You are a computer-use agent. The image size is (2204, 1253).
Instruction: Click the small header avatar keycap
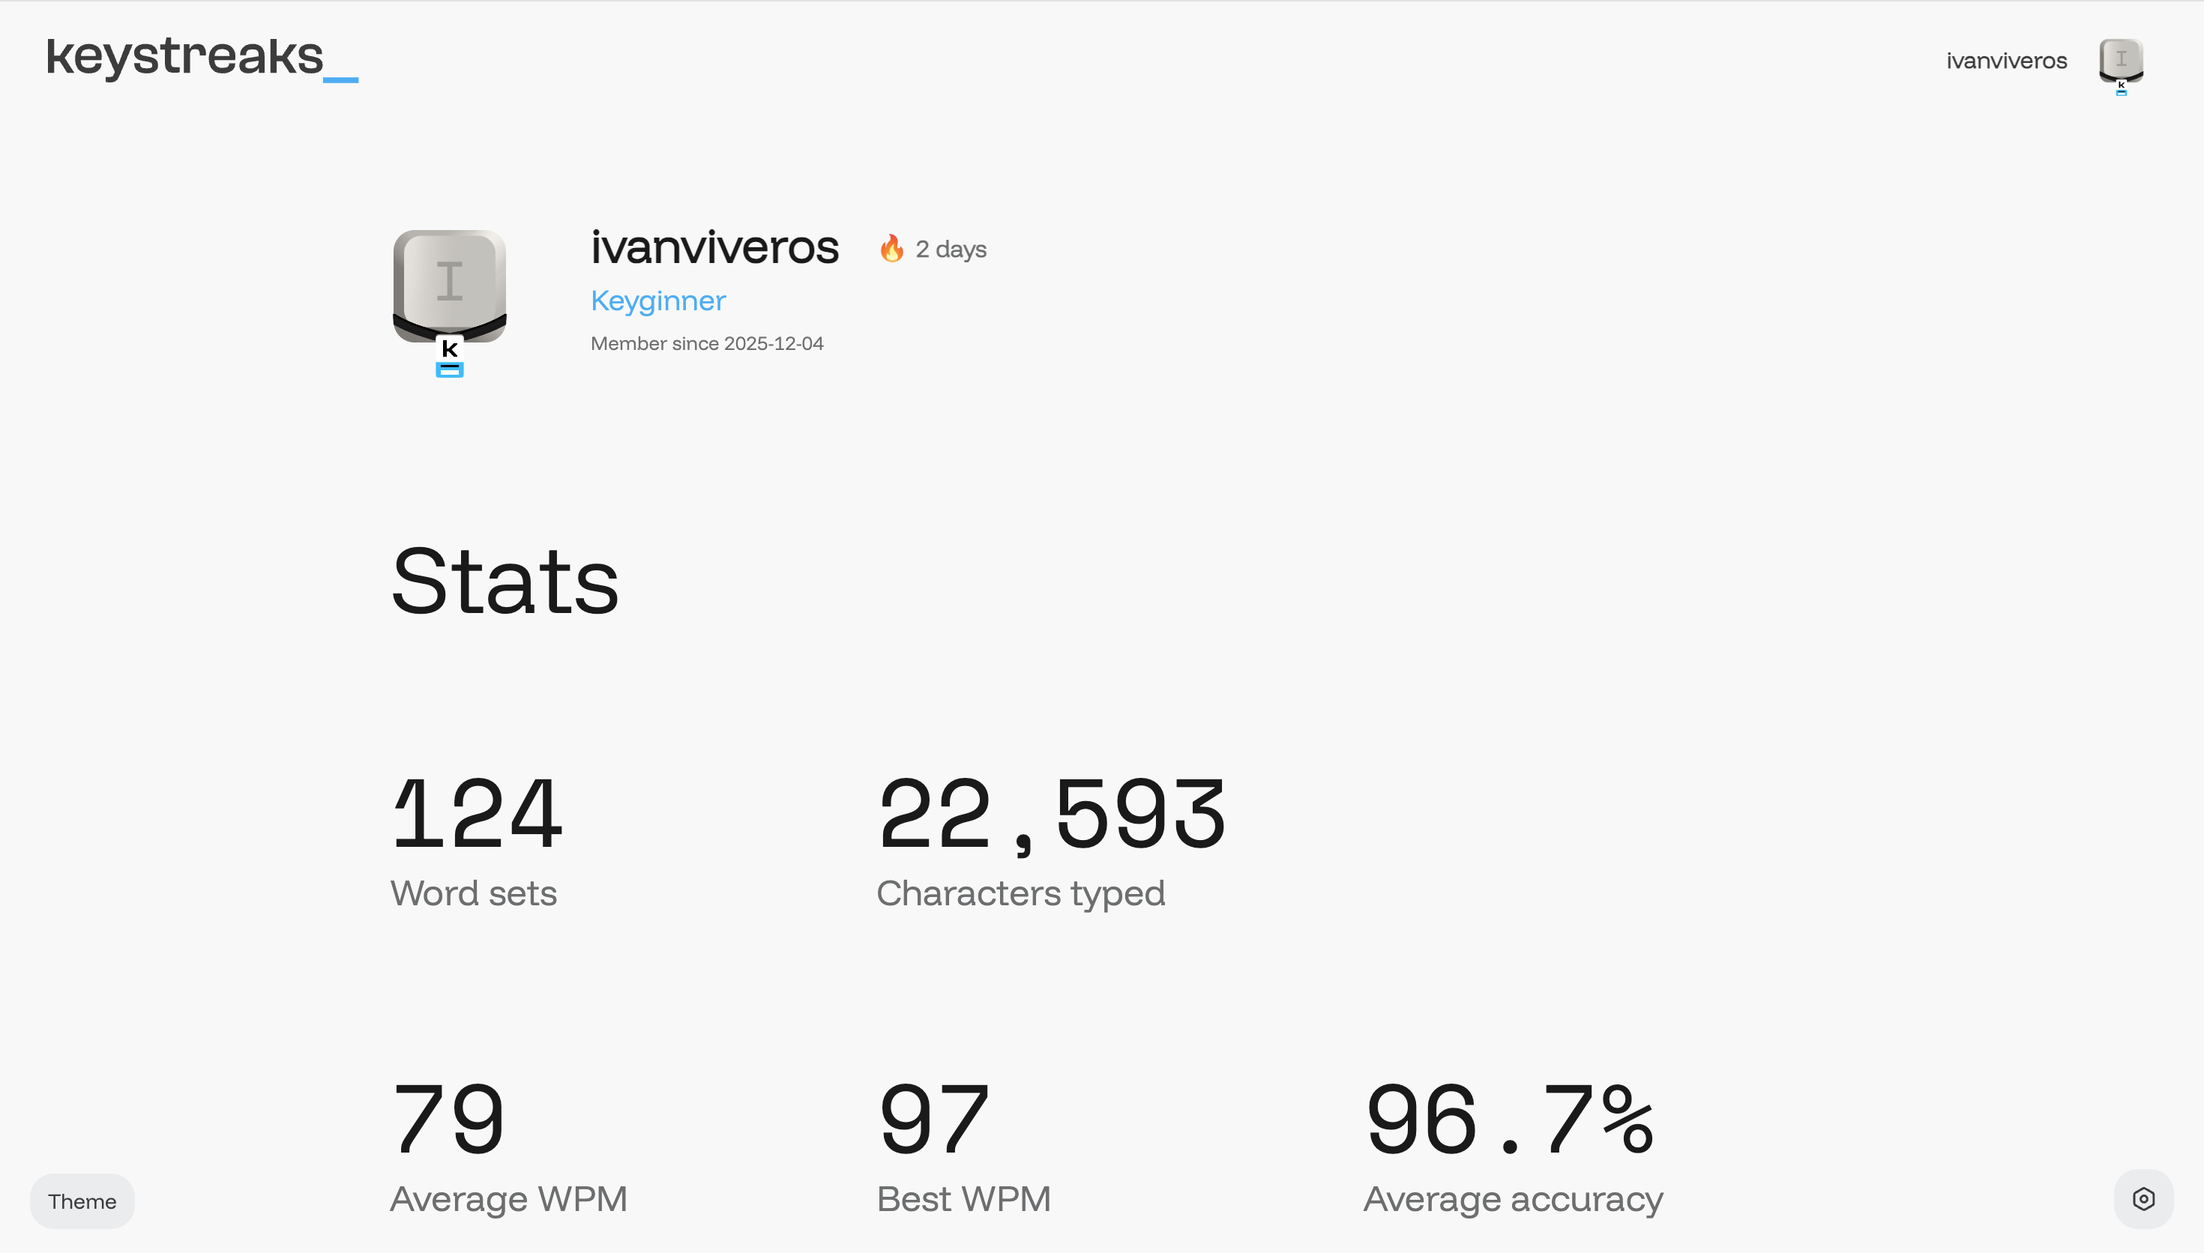(2121, 60)
